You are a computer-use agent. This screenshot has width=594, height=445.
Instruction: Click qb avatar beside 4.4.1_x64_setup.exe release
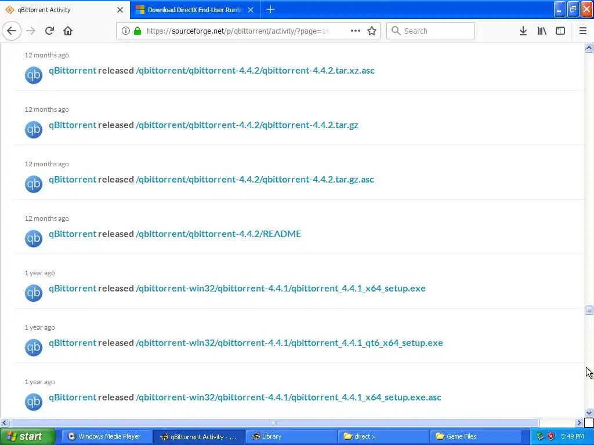click(33, 293)
